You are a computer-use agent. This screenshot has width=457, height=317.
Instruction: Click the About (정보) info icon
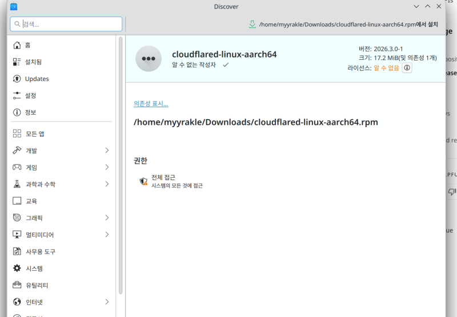point(17,112)
